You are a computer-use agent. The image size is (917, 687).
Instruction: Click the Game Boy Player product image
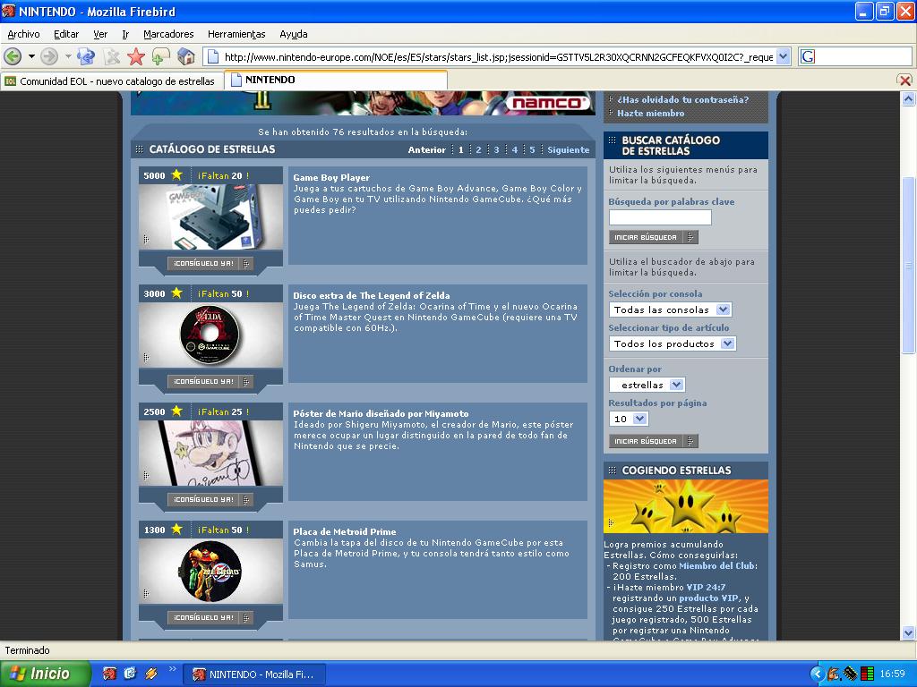click(211, 217)
